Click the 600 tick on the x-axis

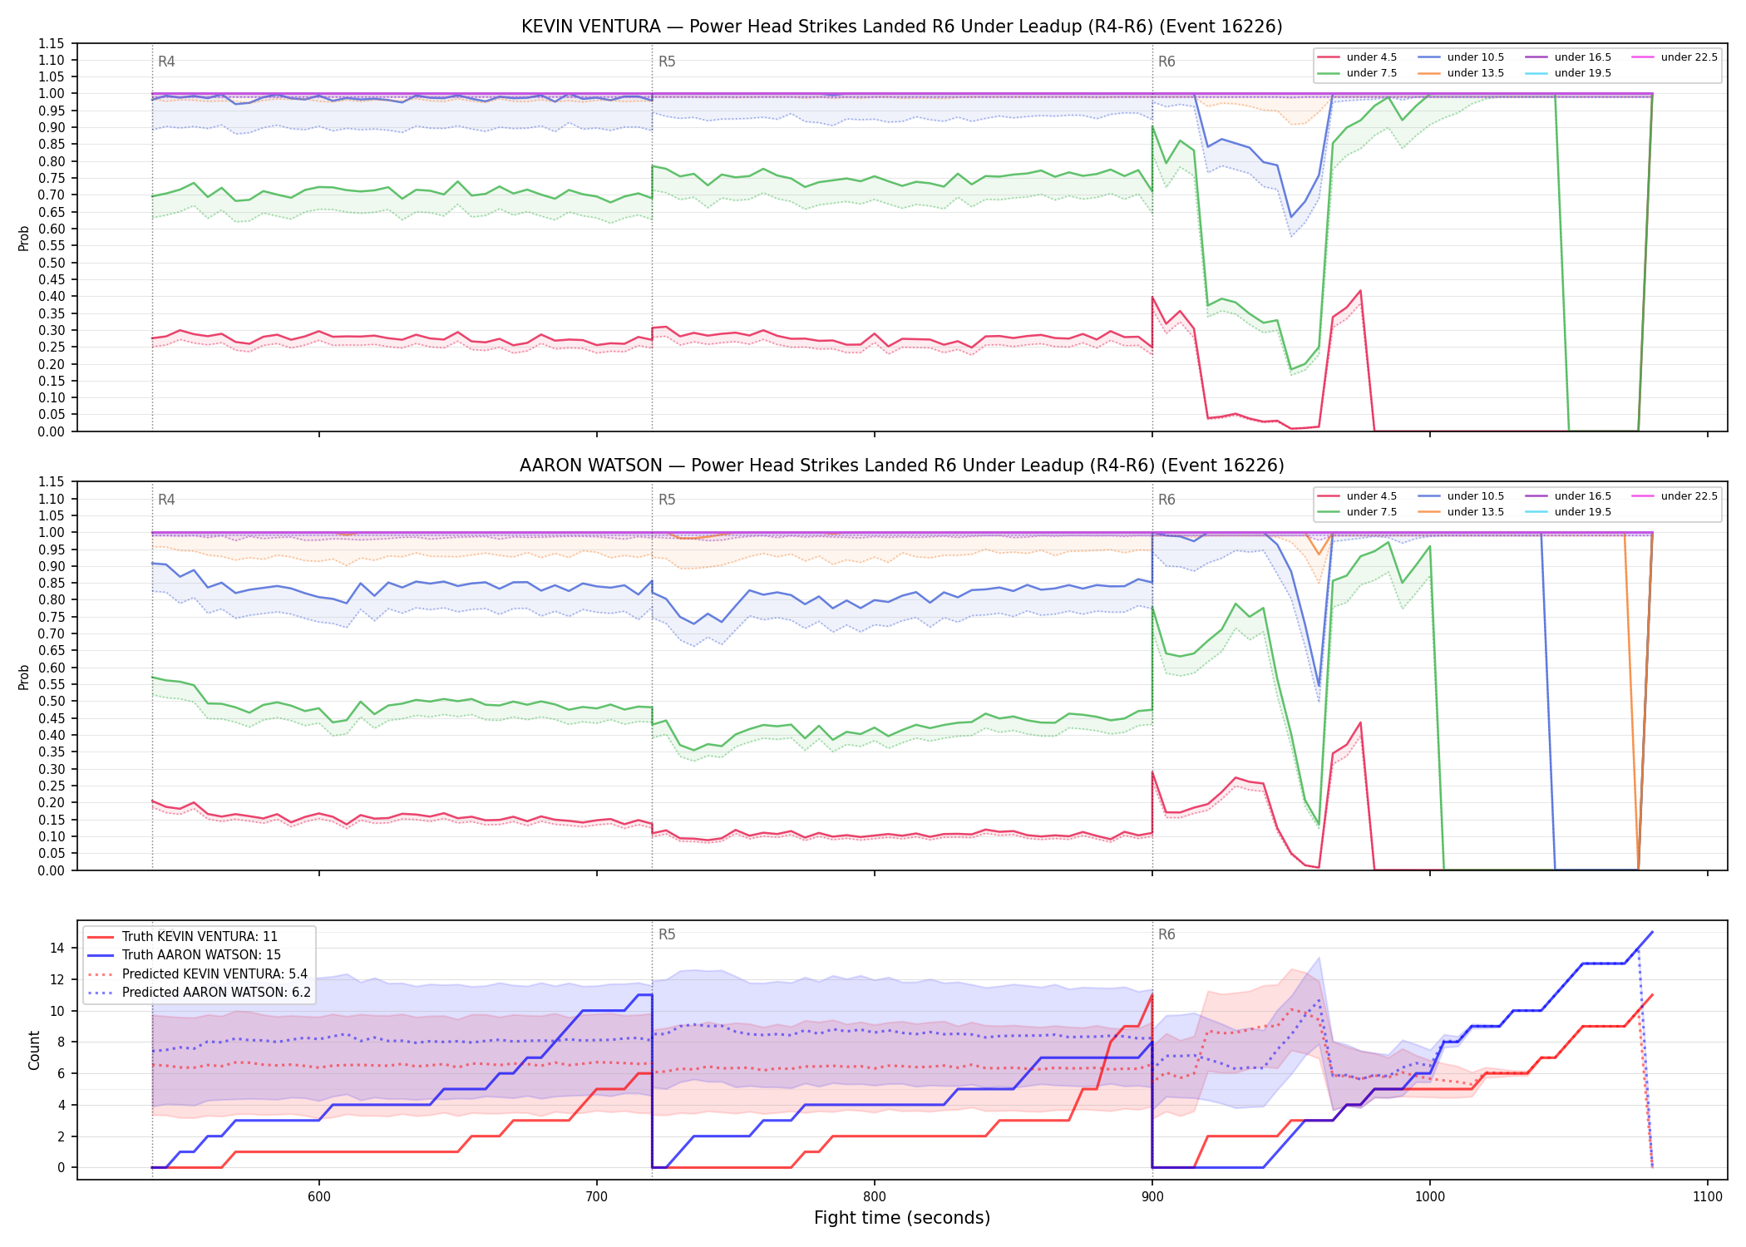[x=318, y=1196]
